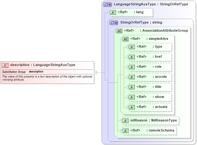The image size is (197, 145).
Task: Click the E icon of description element
Action: (5, 65)
